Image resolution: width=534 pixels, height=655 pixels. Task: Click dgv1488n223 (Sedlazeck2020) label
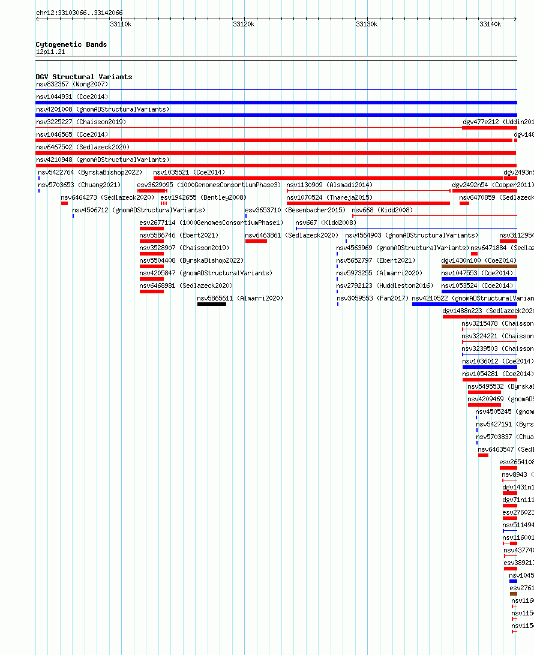(488, 311)
